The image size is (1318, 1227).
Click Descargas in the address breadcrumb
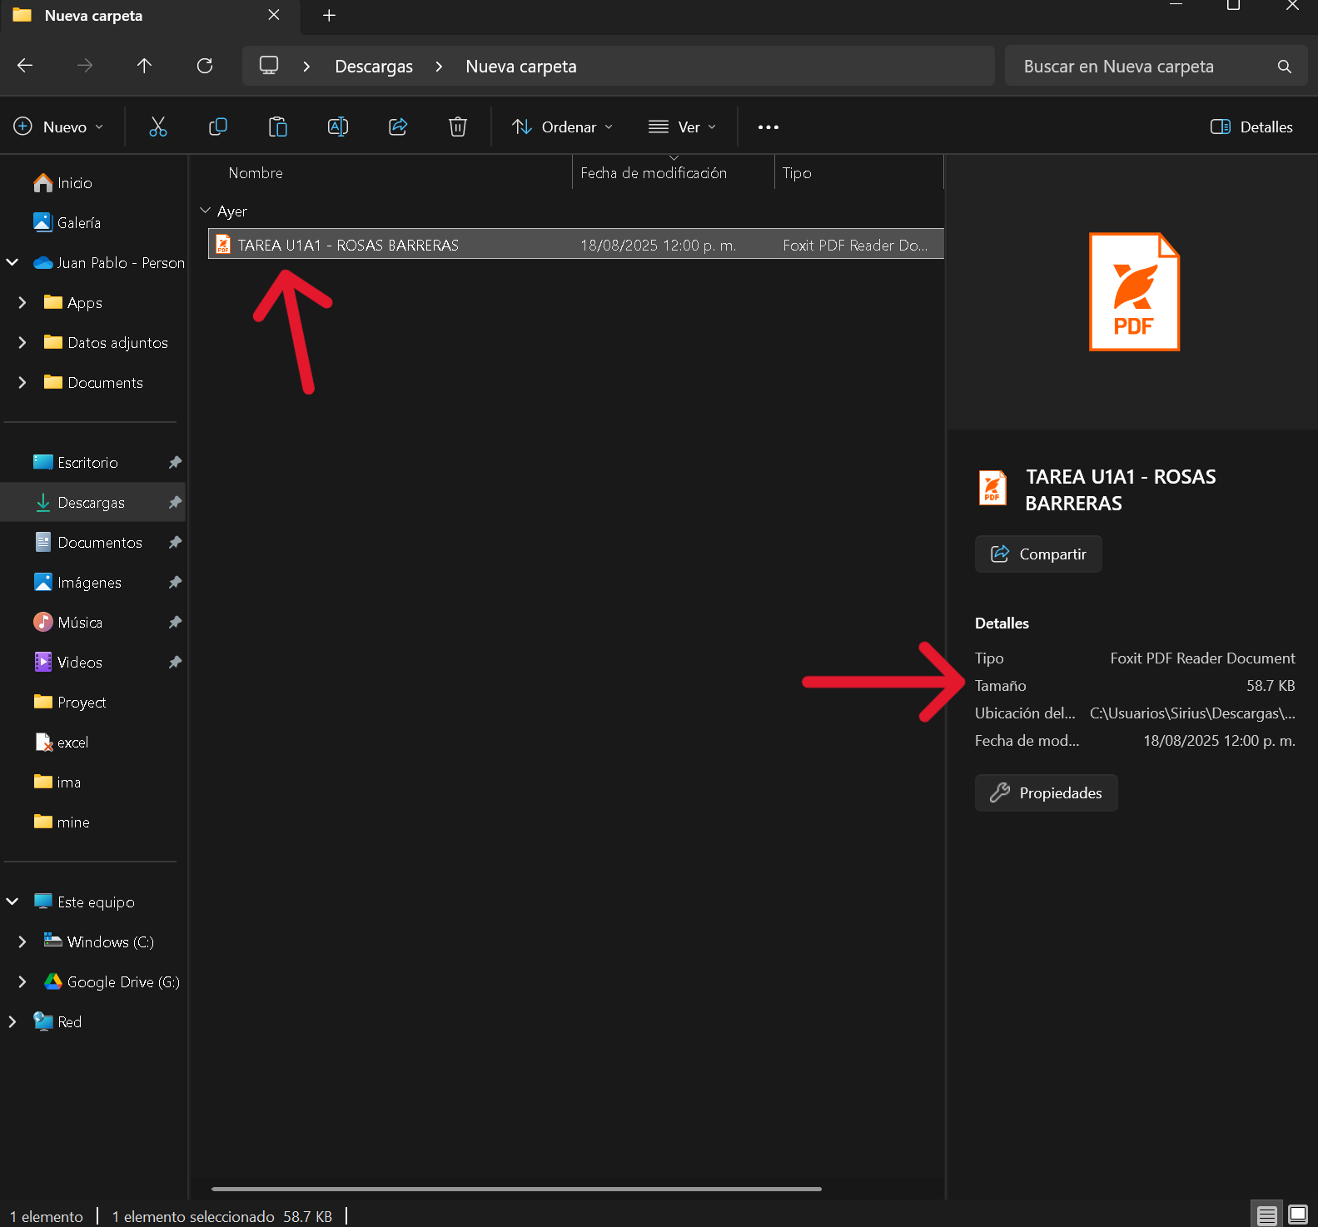[374, 67]
